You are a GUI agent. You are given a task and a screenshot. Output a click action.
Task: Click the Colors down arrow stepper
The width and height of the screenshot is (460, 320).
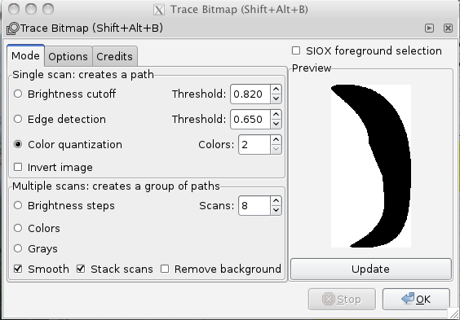point(276,149)
